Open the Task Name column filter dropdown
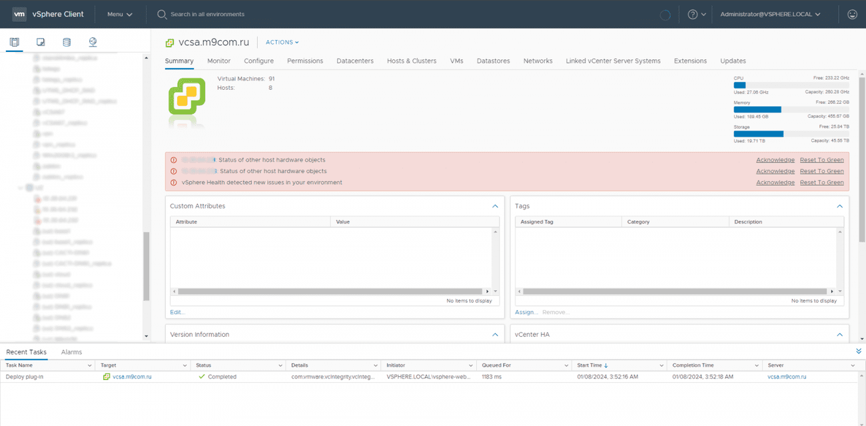 click(90, 365)
